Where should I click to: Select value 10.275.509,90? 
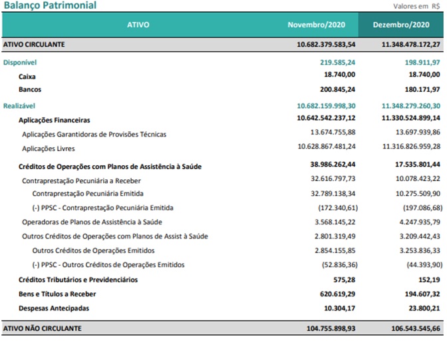point(418,194)
